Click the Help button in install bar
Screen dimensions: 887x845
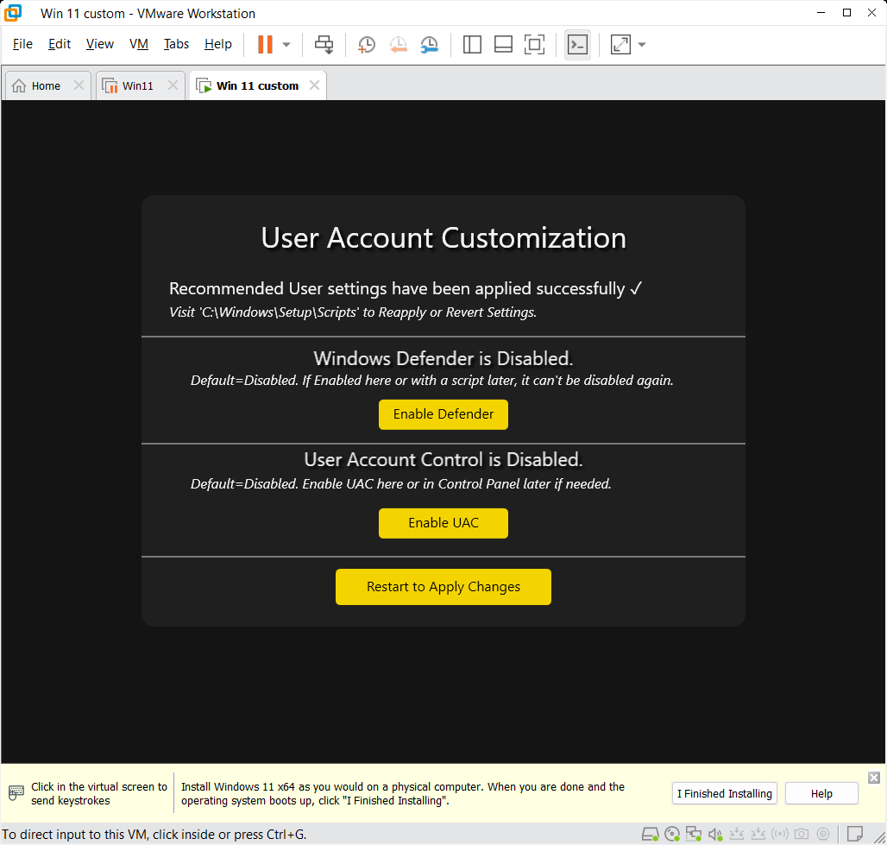click(821, 793)
